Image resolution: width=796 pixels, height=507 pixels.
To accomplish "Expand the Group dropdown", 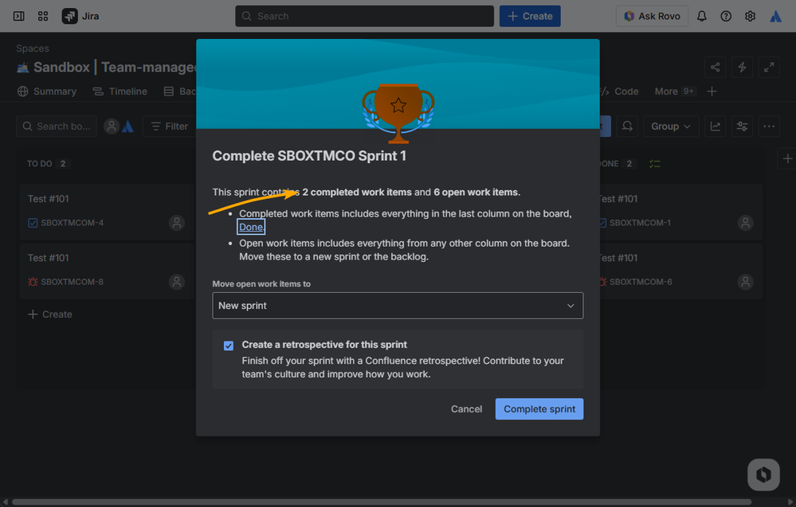I will point(671,127).
